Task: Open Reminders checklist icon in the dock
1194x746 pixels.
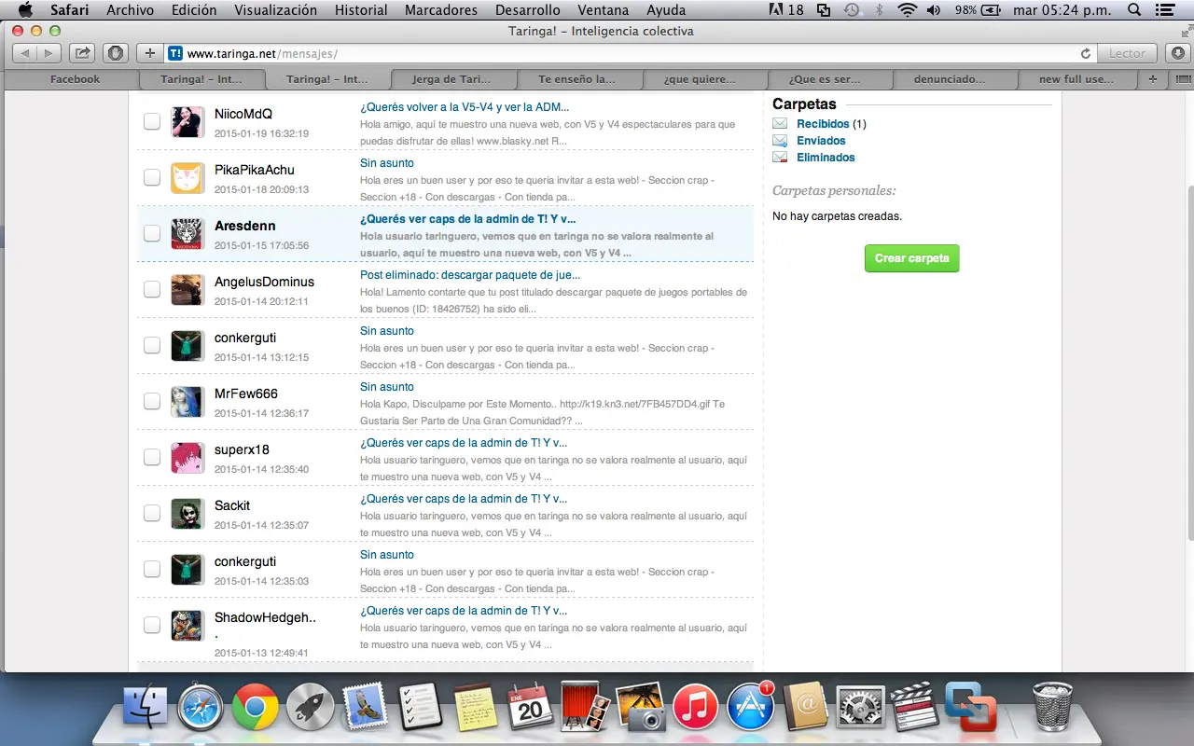Action: click(x=420, y=706)
